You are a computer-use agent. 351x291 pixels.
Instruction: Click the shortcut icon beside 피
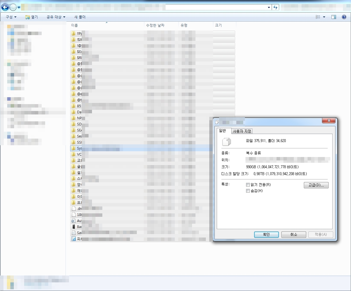[73, 239]
